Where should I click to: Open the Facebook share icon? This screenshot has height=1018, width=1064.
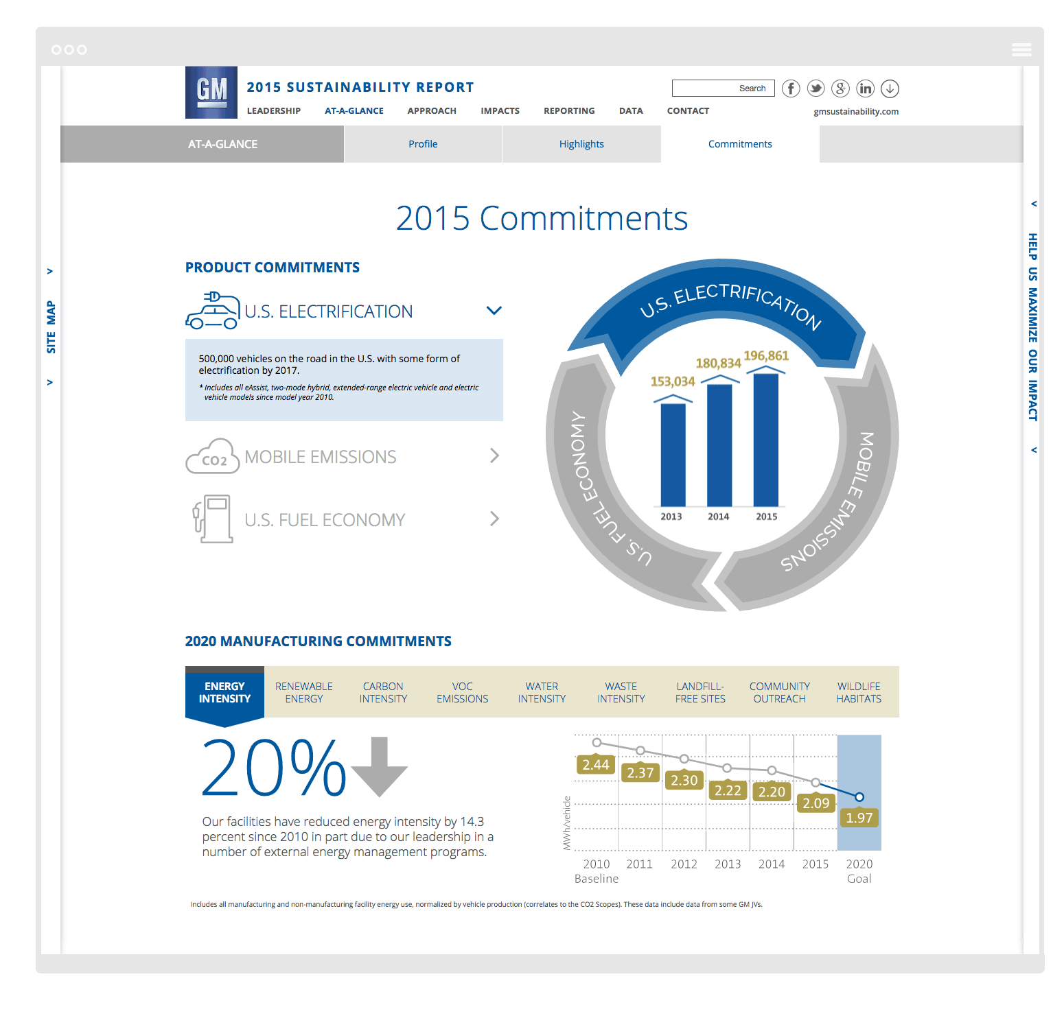click(791, 88)
